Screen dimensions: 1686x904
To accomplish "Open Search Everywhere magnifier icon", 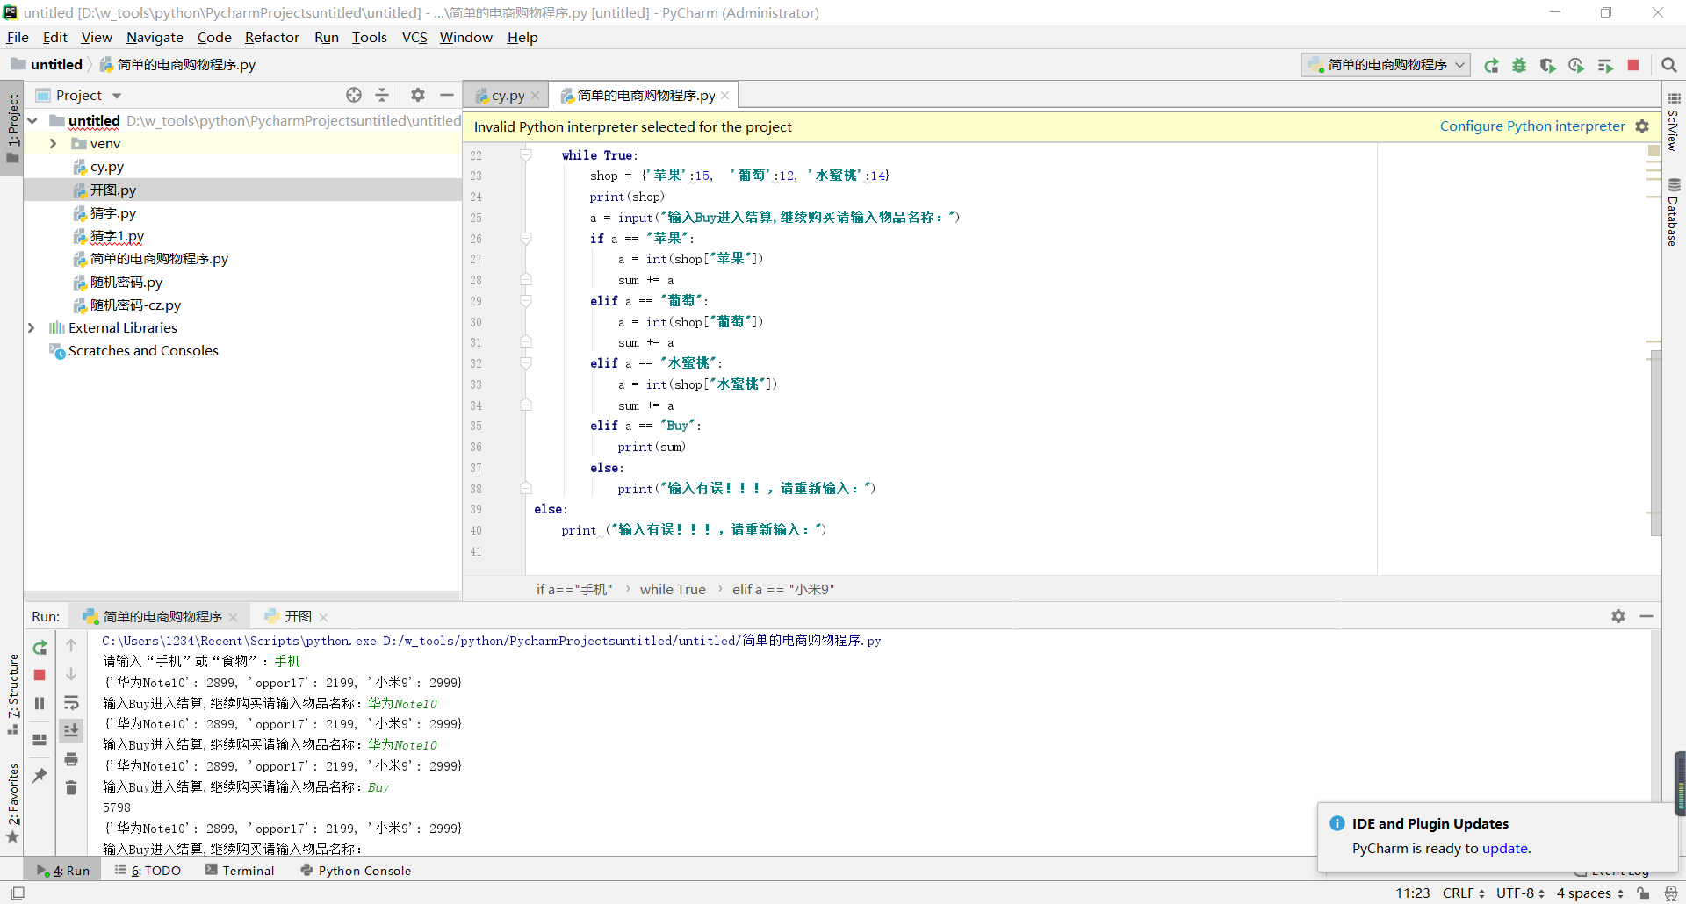I will coord(1669,65).
